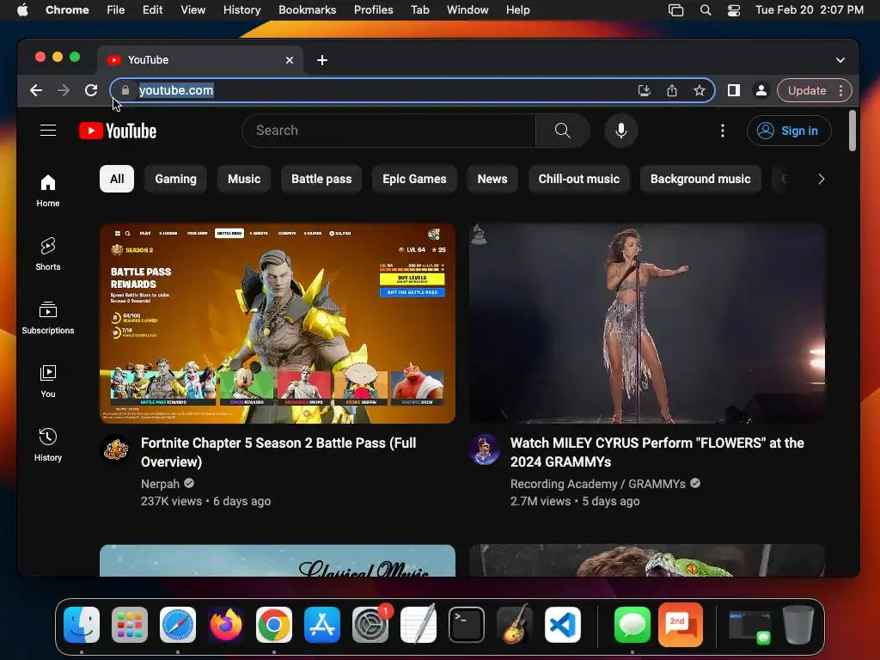
Task: Open Chrome profile icon
Action: point(761,90)
